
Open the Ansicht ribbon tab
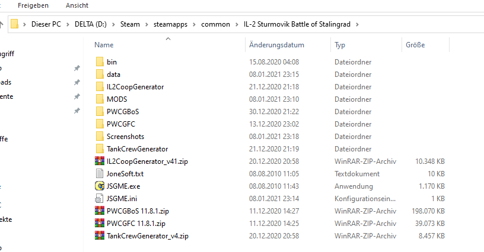click(x=77, y=5)
